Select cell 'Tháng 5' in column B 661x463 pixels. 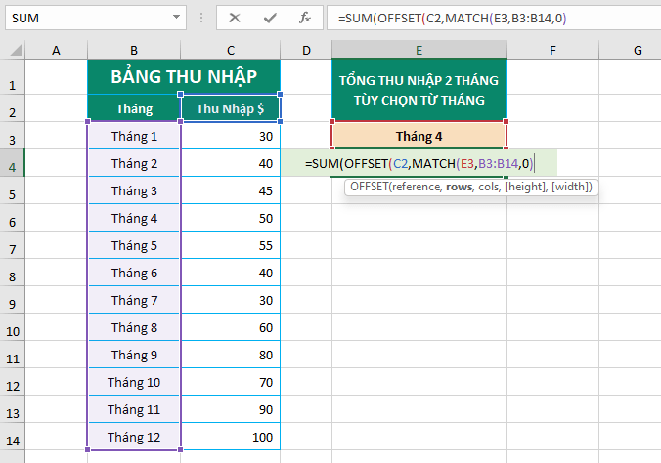pyautogui.click(x=134, y=245)
